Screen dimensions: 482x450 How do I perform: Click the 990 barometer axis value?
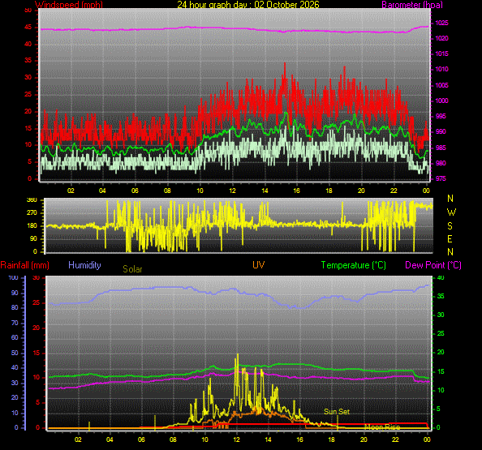(x=441, y=132)
